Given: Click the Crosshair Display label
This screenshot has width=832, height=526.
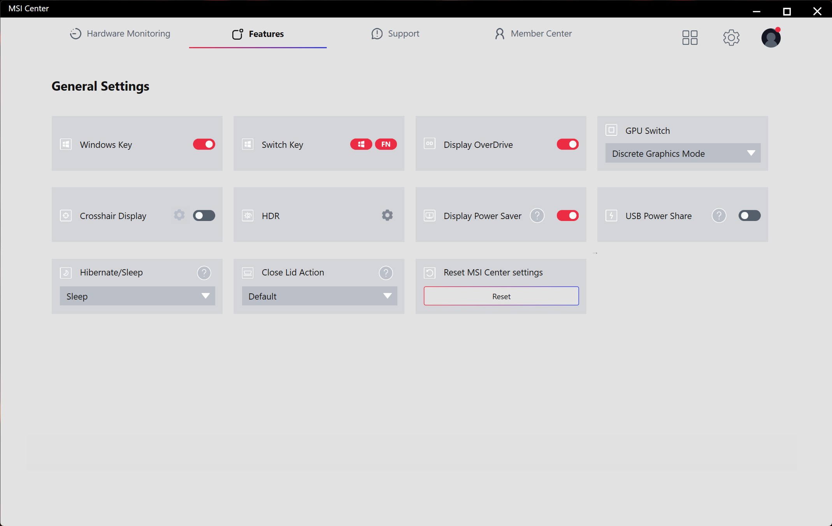Looking at the screenshot, I should [113, 216].
